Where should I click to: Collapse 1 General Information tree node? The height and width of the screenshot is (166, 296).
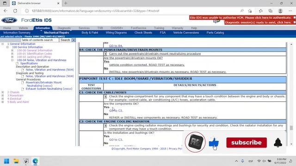pos(3,44)
